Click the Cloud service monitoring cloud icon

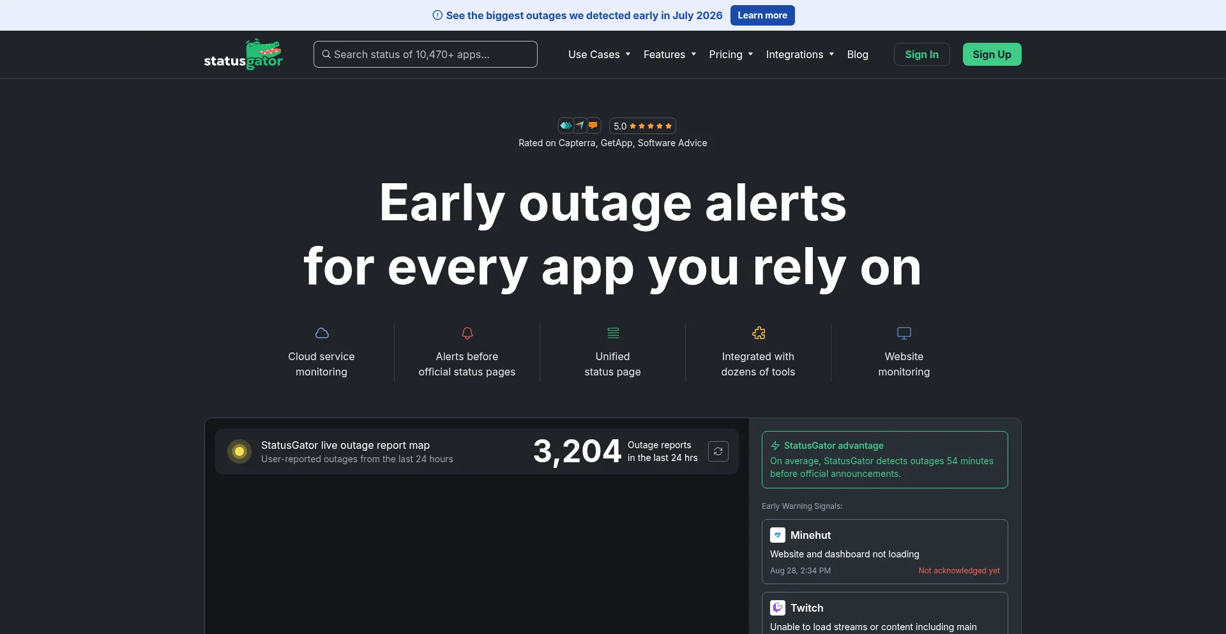coord(322,333)
